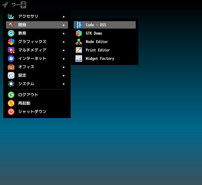Select the オフィス menu category
Viewport: 202px width, 185px height.
pyautogui.click(x=26, y=67)
